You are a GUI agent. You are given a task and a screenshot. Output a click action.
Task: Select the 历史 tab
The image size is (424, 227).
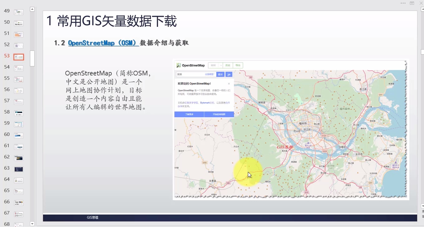click(228, 65)
